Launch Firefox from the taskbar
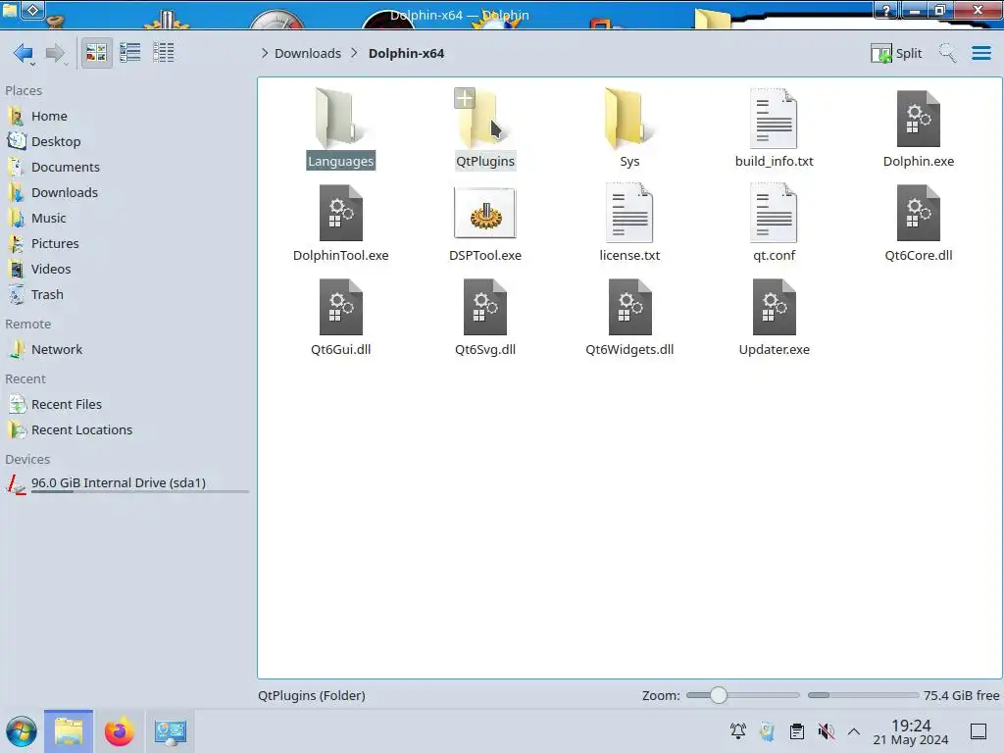The height and width of the screenshot is (753, 1004). (x=119, y=731)
